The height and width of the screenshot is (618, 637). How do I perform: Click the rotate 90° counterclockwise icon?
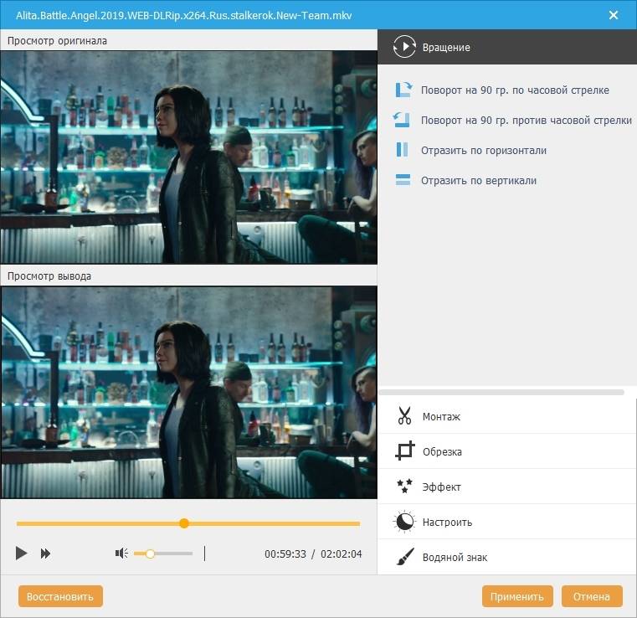[x=402, y=120]
